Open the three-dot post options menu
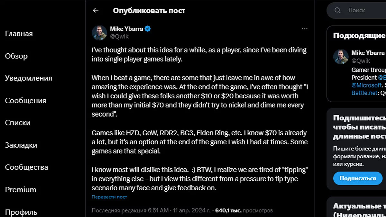 (x=305, y=29)
